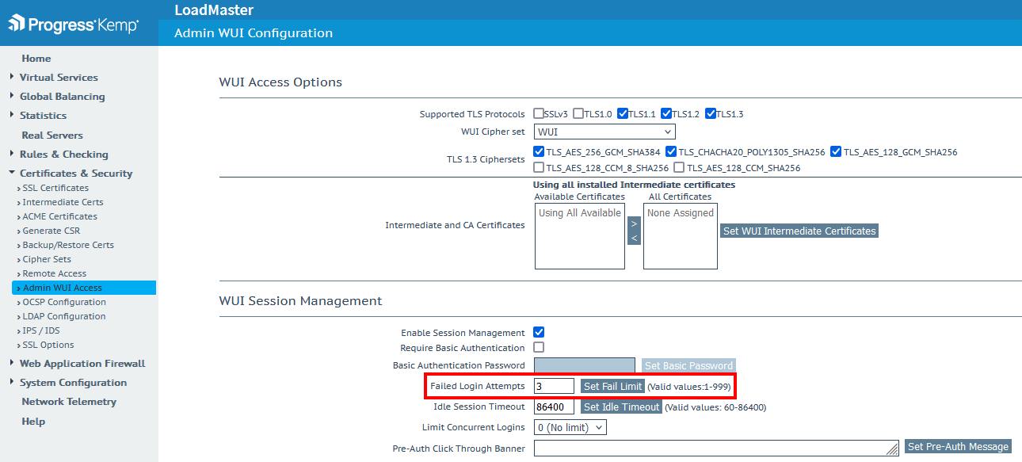
Task: Uncheck the TLS1.2 protocol checkbox
Action: (x=666, y=113)
